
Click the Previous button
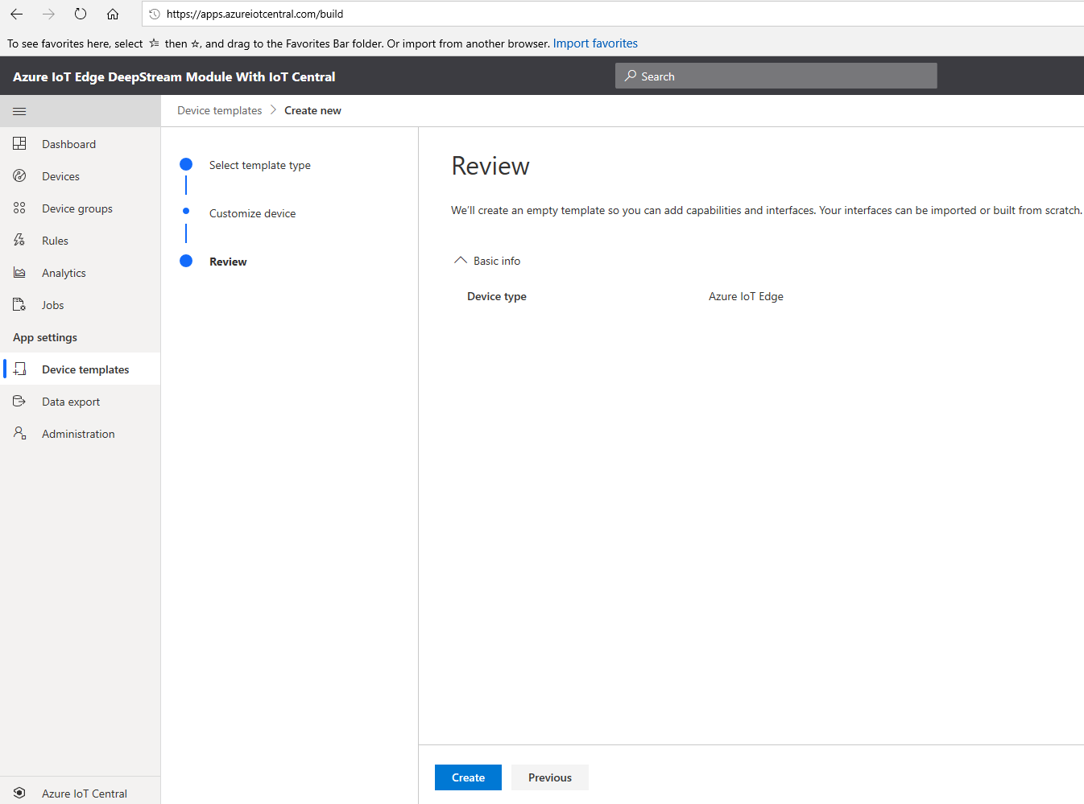(x=550, y=777)
